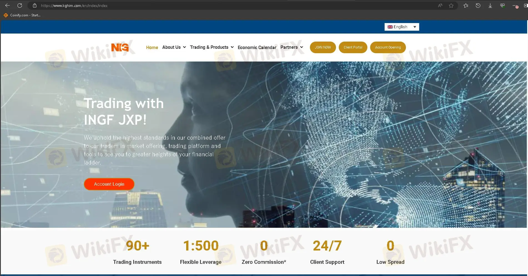528x276 pixels.
Task: Click the Account Login button
Action: tap(109, 184)
